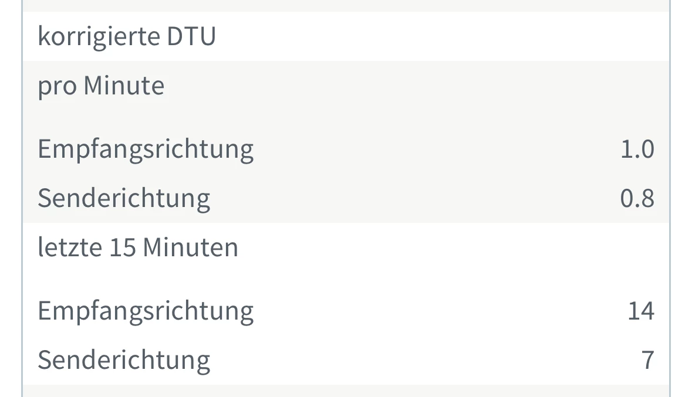This screenshot has height=397, width=692.
Task: Click "Senderichtung" label under pro Minute
Action: tap(124, 198)
